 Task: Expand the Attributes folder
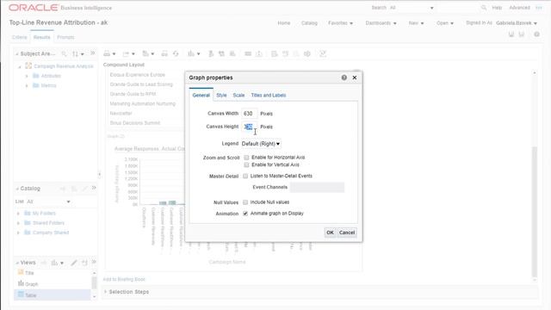pyautogui.click(x=27, y=76)
